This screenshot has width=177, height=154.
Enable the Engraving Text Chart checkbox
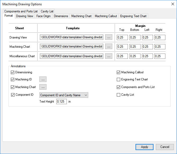[x=119, y=79]
